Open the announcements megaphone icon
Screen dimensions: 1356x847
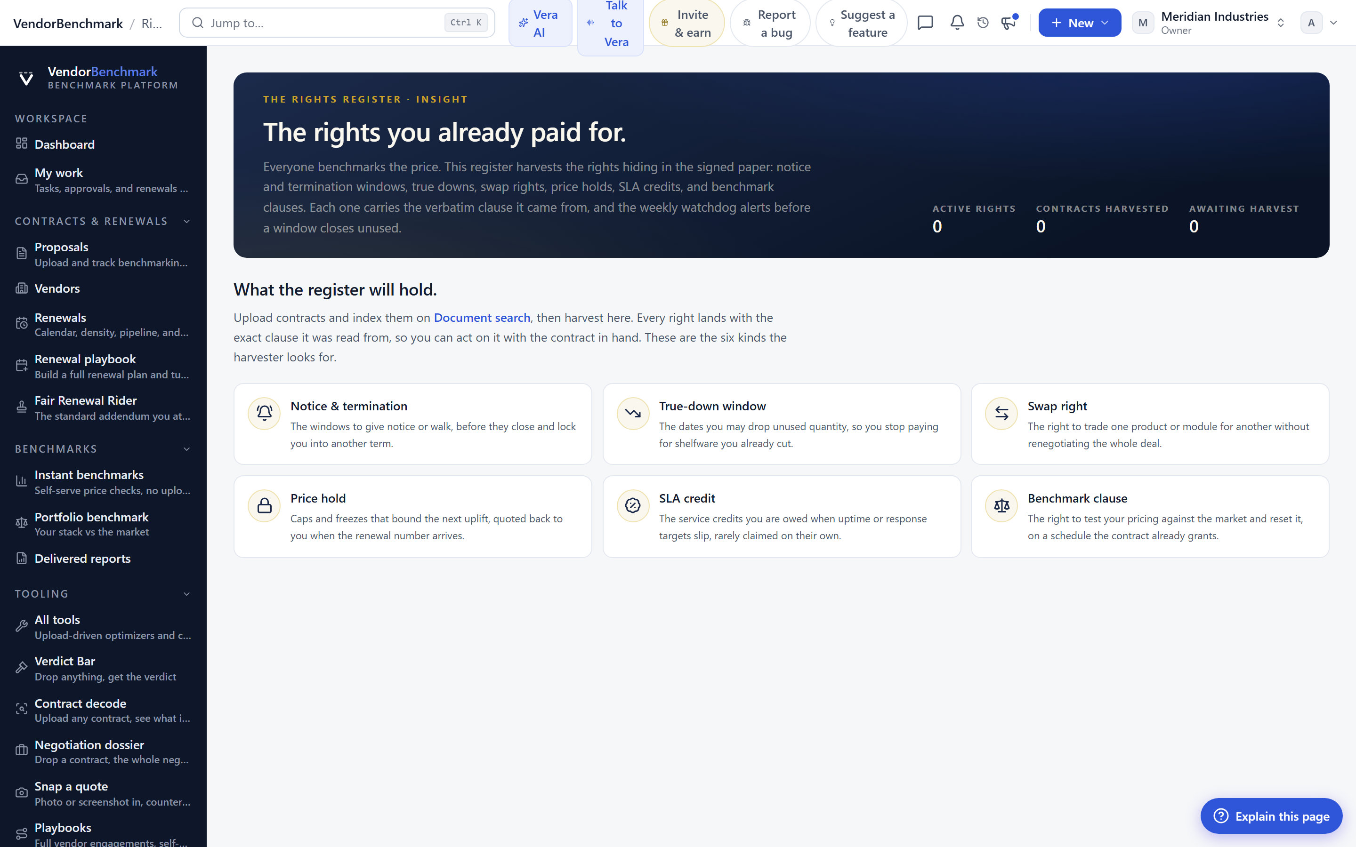point(1009,23)
